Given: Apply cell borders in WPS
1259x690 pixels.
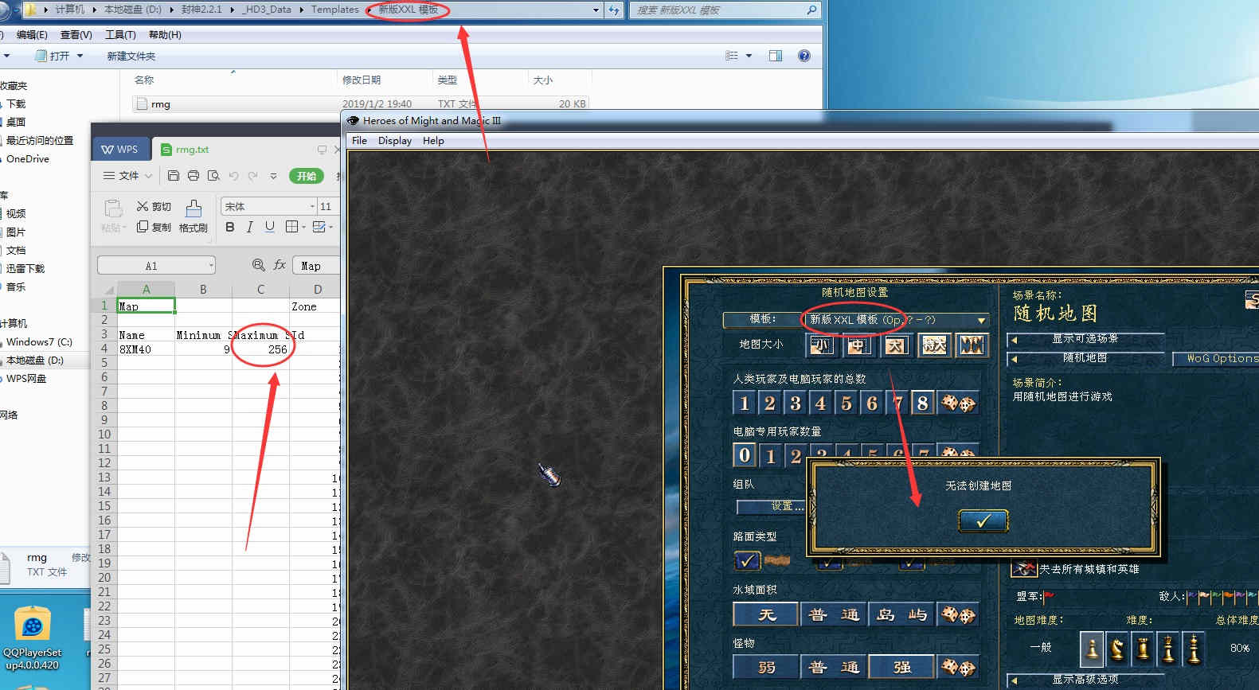Looking at the screenshot, I should pos(292,227).
